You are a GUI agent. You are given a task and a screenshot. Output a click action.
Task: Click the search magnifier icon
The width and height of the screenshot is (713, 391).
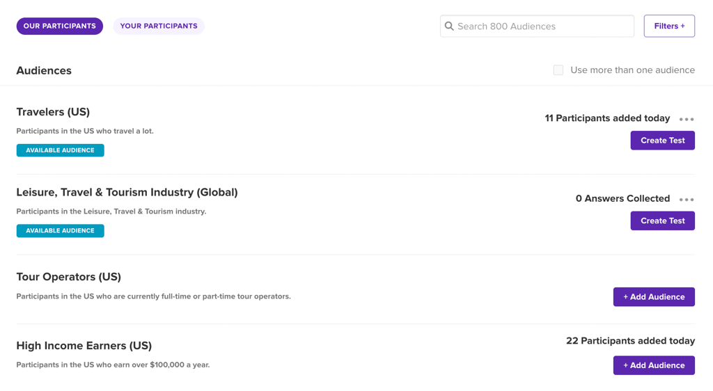tap(449, 26)
